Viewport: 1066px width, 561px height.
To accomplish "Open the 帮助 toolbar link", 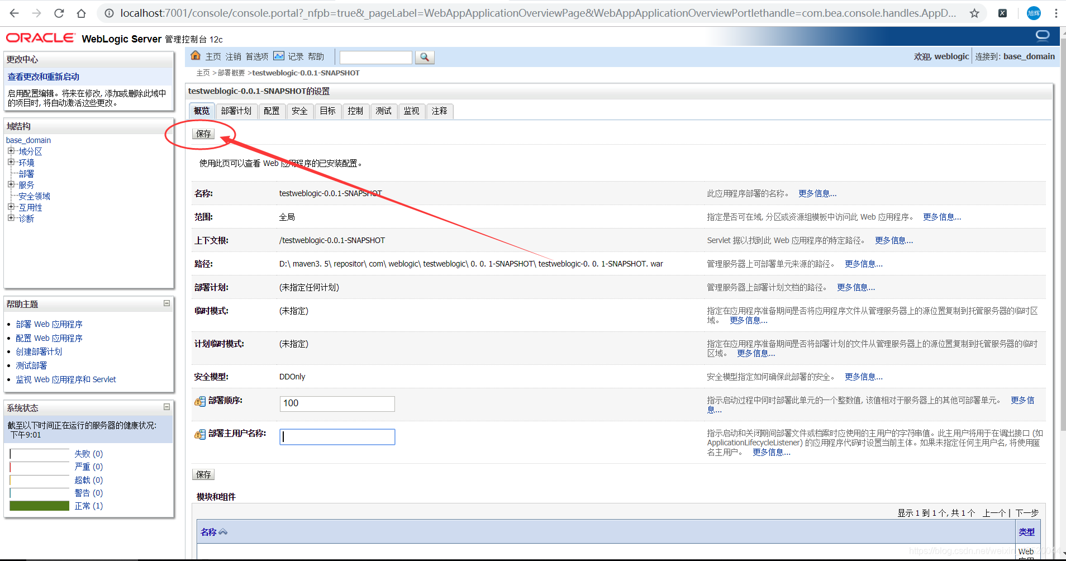I will point(316,56).
